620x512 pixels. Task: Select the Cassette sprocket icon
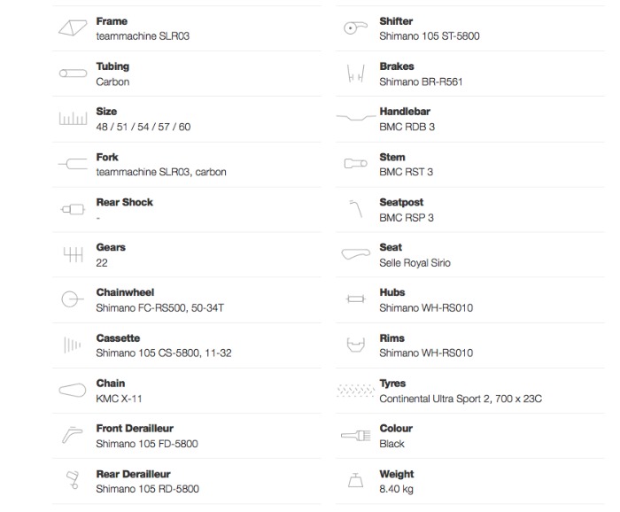(x=73, y=345)
